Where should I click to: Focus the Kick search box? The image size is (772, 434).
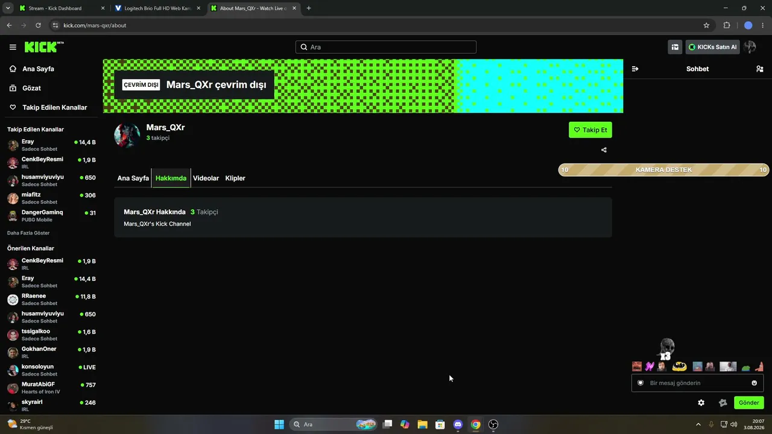(x=386, y=47)
